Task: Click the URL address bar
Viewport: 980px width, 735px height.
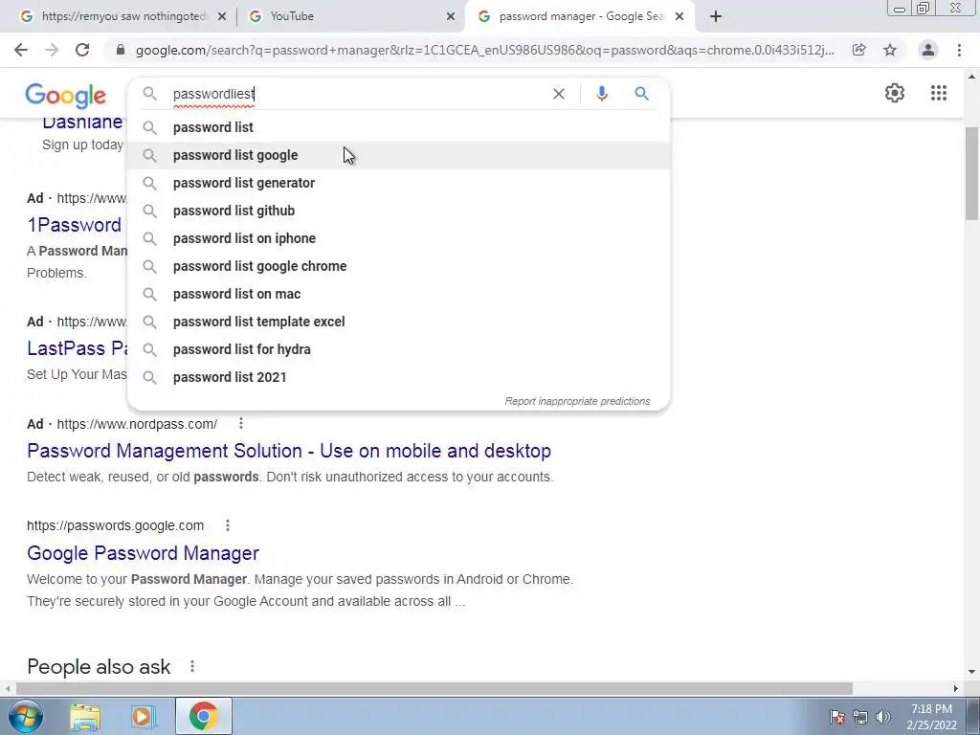Action: [x=484, y=50]
